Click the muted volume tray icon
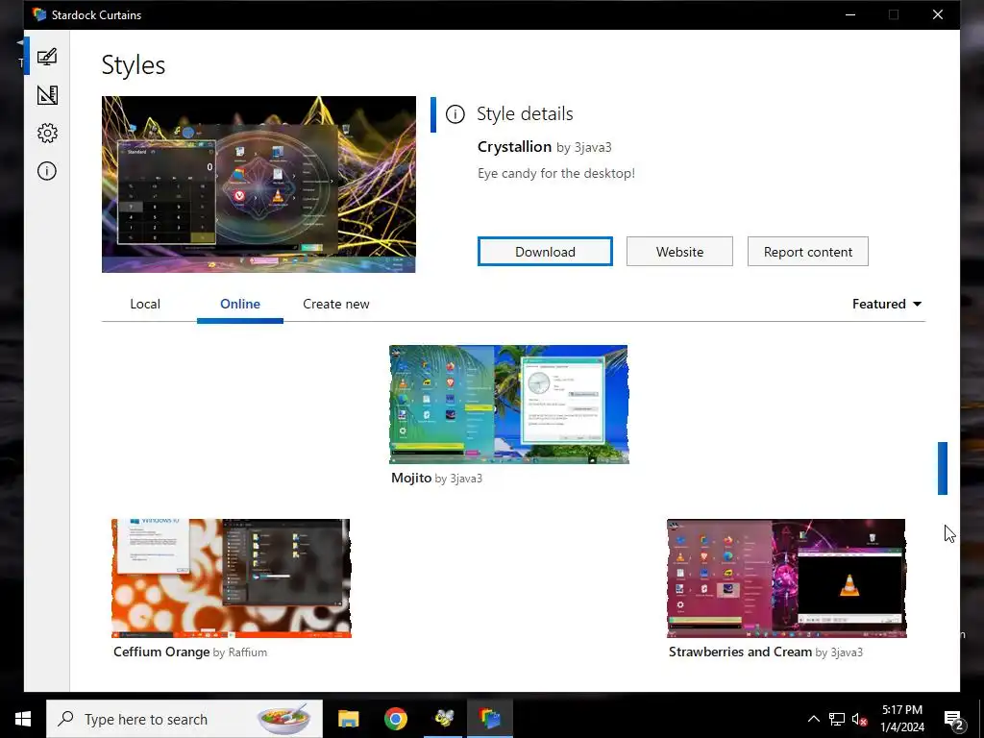Viewport: 984px width, 738px height. pyautogui.click(x=859, y=719)
